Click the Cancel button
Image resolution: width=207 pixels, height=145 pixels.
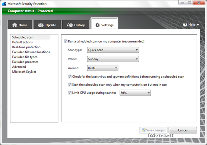click(183, 130)
